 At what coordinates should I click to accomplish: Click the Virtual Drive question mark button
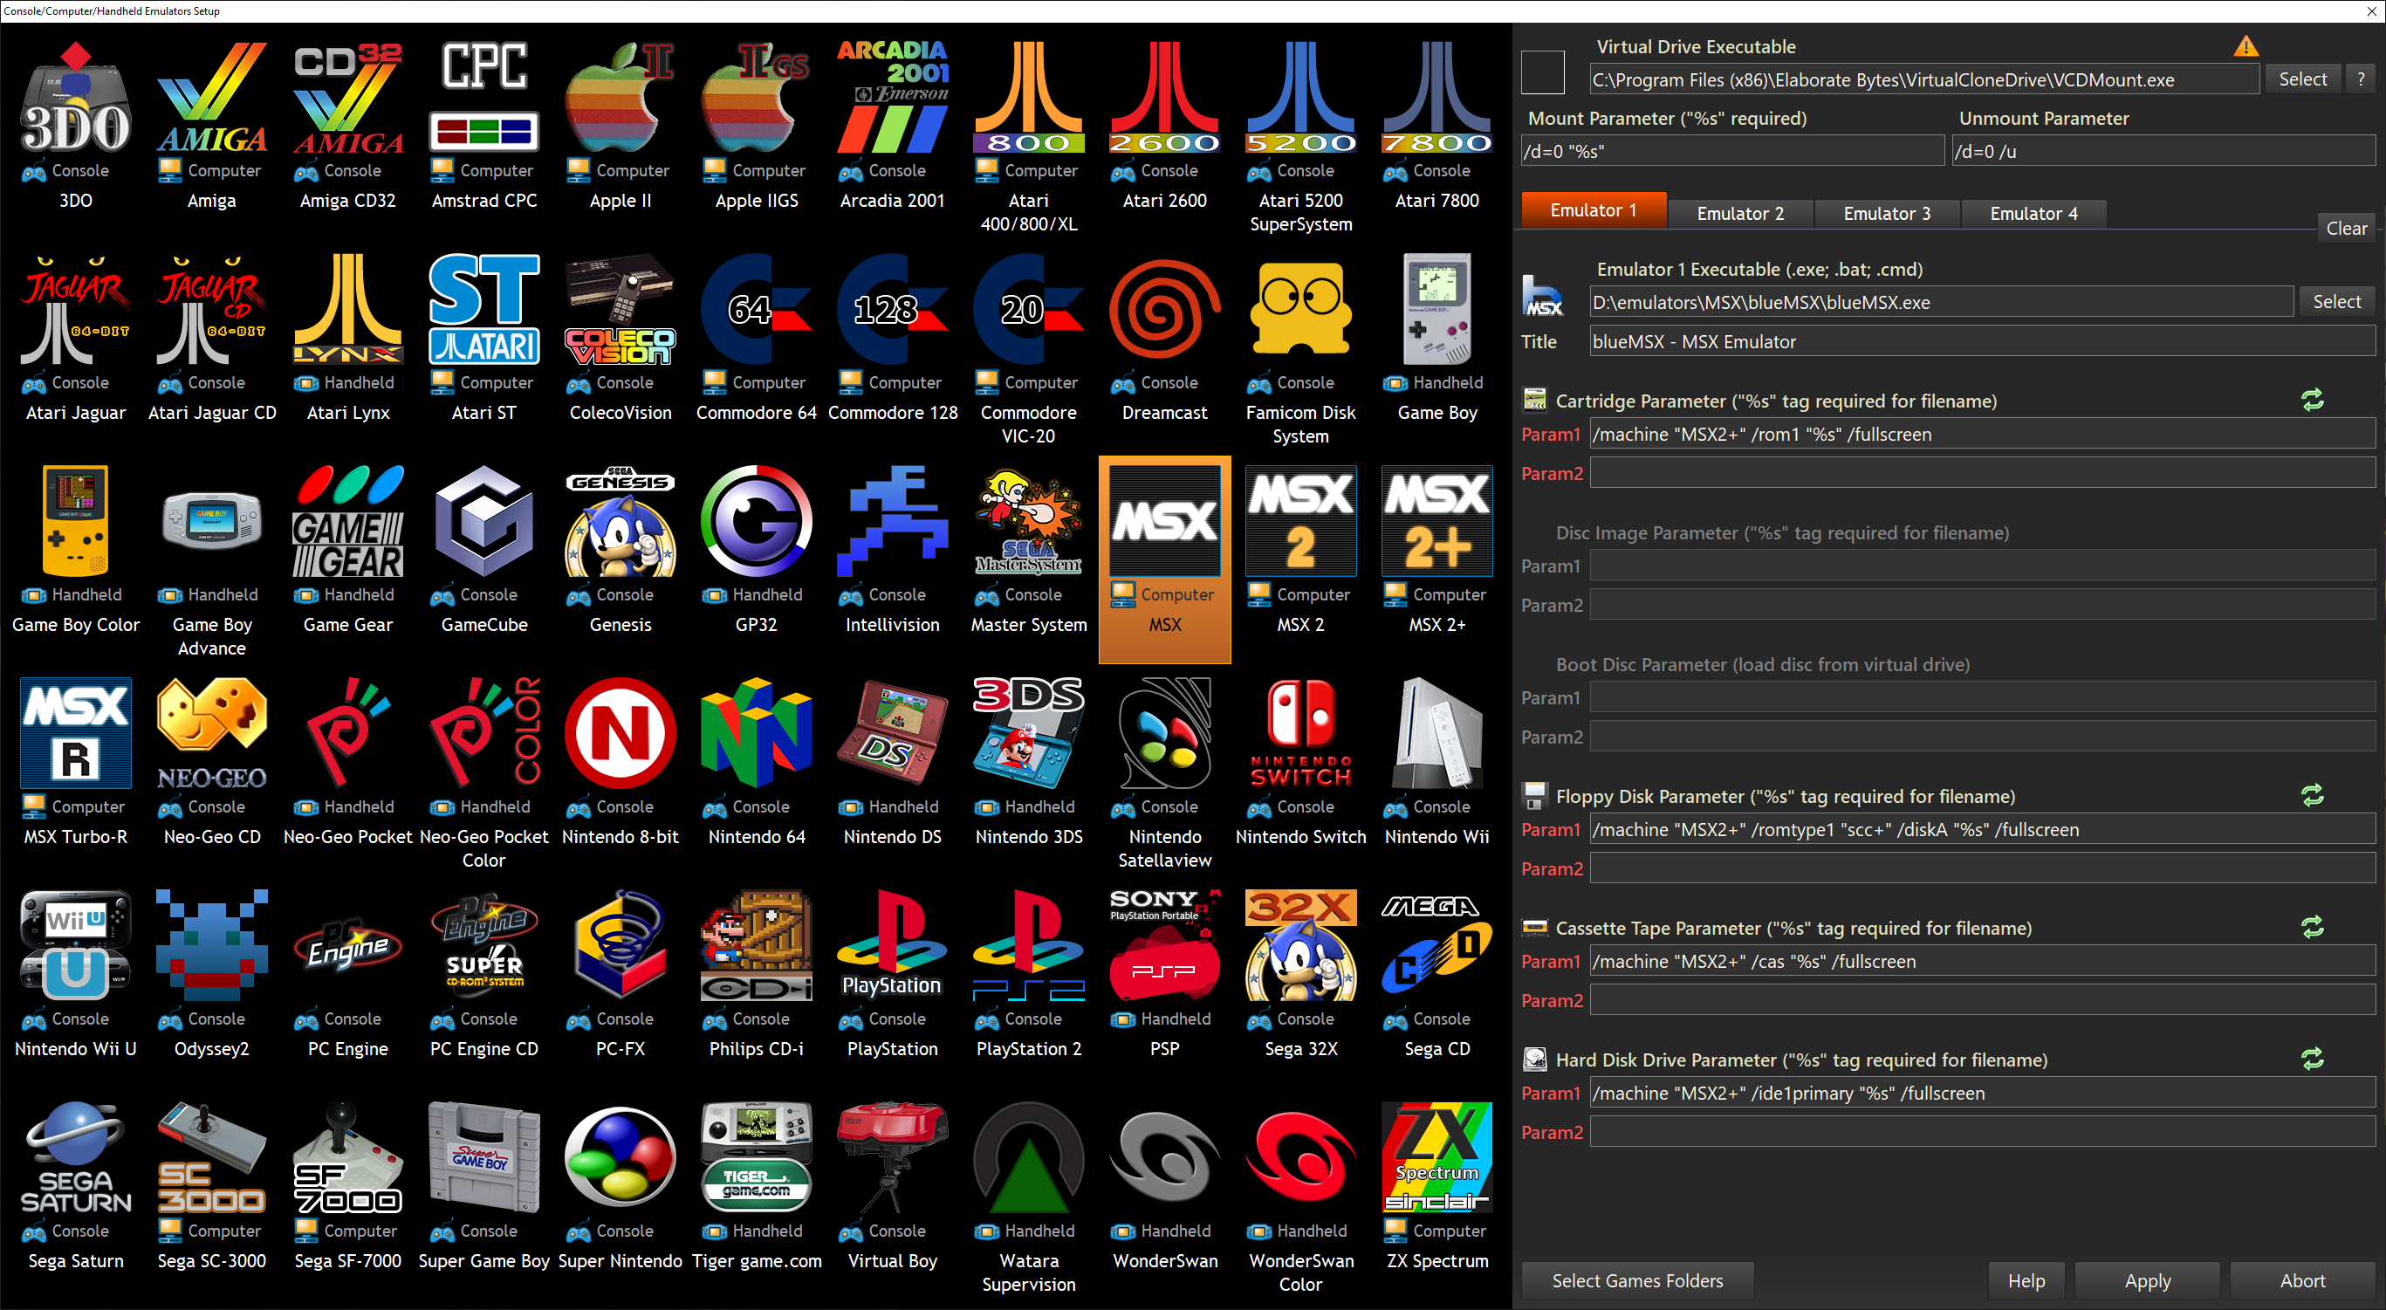point(2360,79)
